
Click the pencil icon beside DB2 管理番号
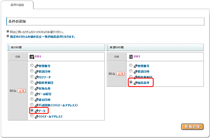click(x=136, y=66)
